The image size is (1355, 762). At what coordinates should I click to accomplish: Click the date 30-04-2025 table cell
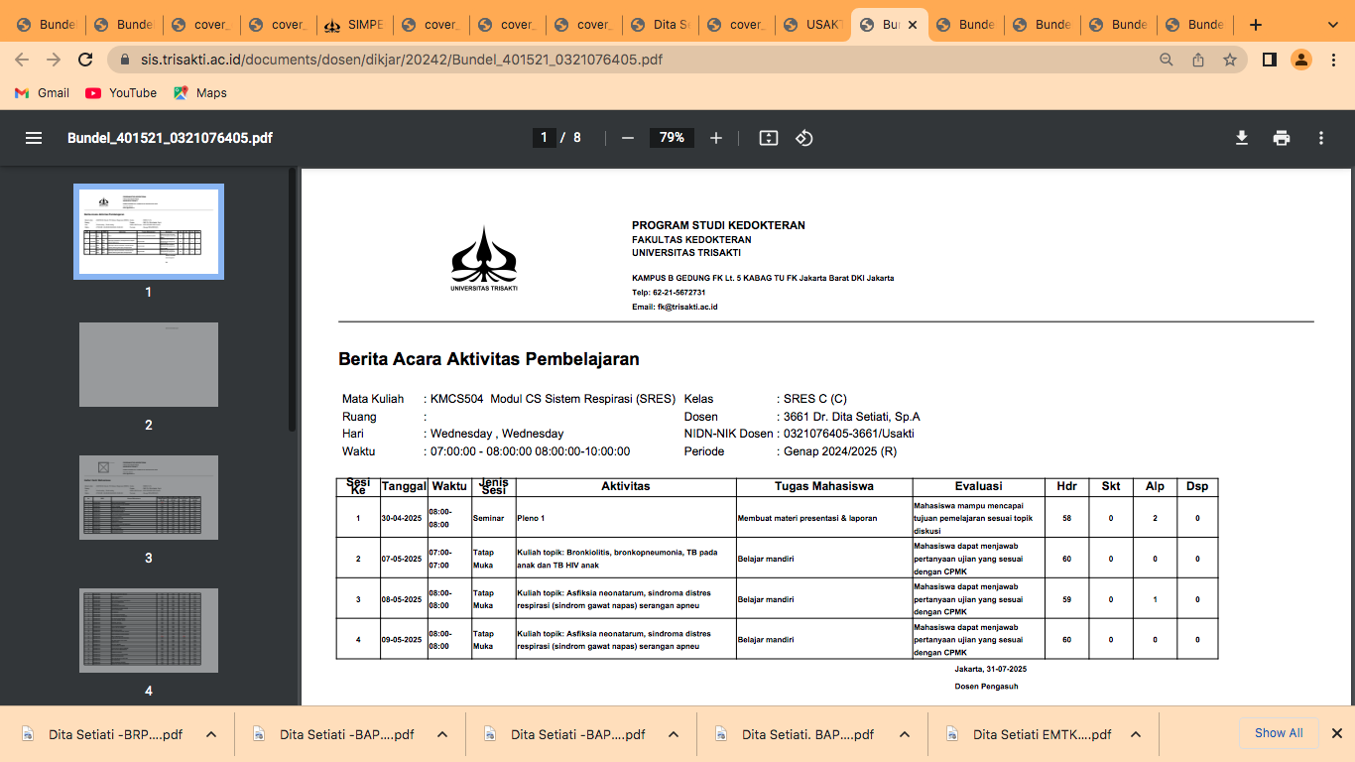point(402,518)
